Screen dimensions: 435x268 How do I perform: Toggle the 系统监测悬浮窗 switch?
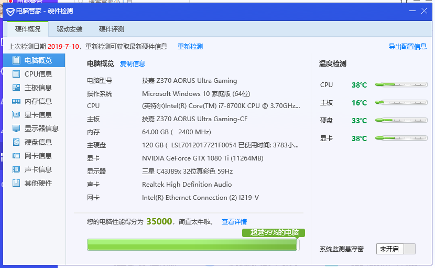(x=396, y=249)
